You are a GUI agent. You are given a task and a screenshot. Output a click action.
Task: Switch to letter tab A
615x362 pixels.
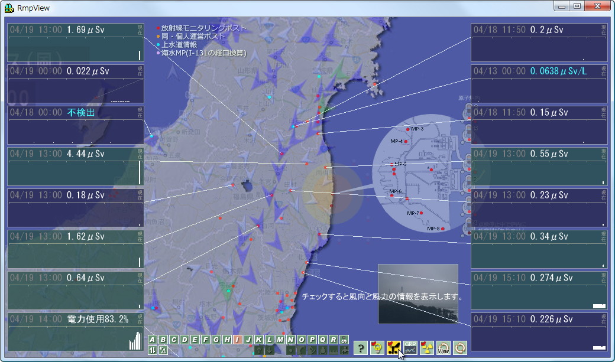coord(151,340)
